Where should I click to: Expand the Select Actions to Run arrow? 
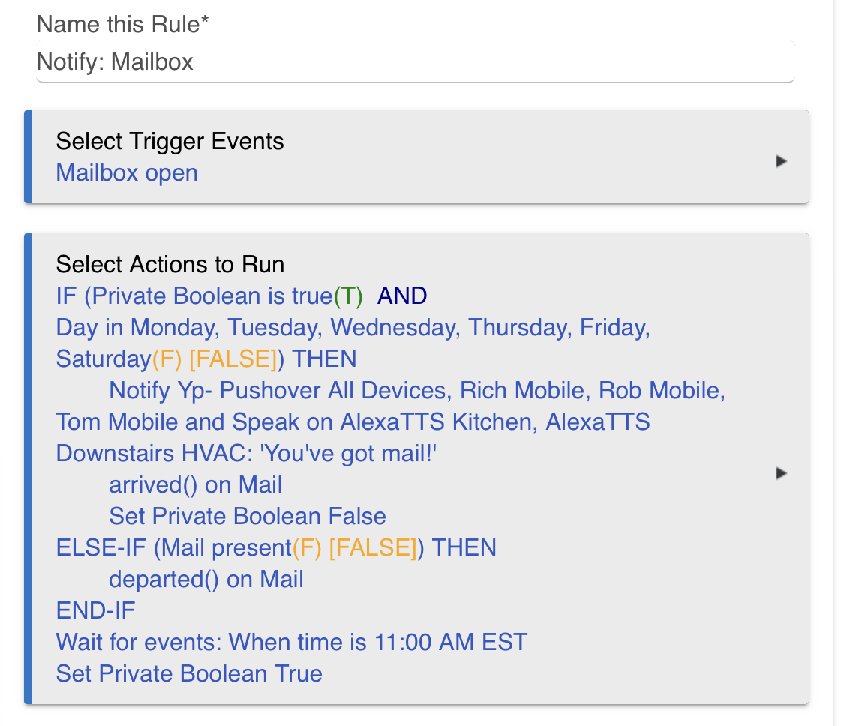(782, 473)
